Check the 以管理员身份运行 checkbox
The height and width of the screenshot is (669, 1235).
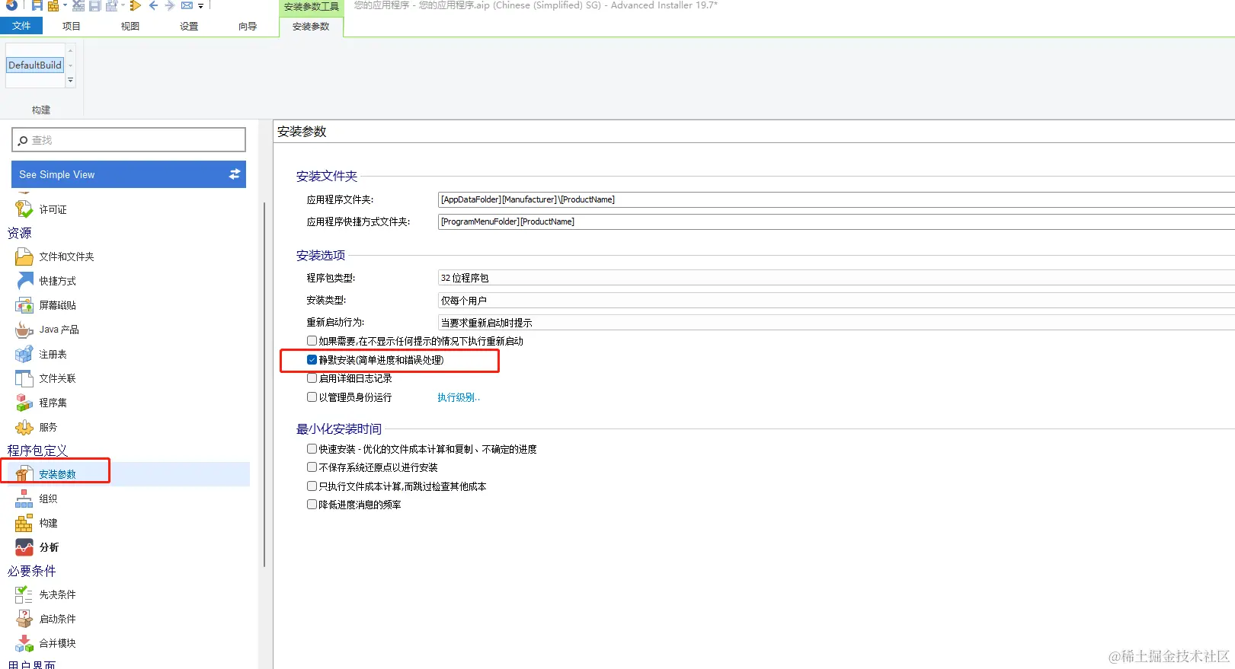tap(312, 397)
